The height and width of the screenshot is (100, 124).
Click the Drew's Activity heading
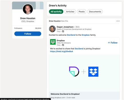pos(58,6)
